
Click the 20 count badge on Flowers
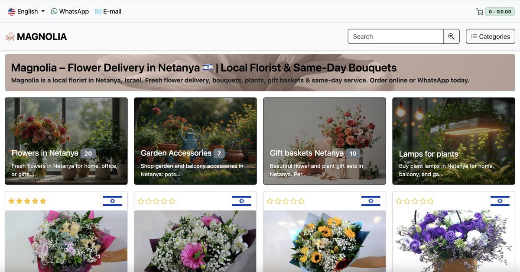coord(88,153)
